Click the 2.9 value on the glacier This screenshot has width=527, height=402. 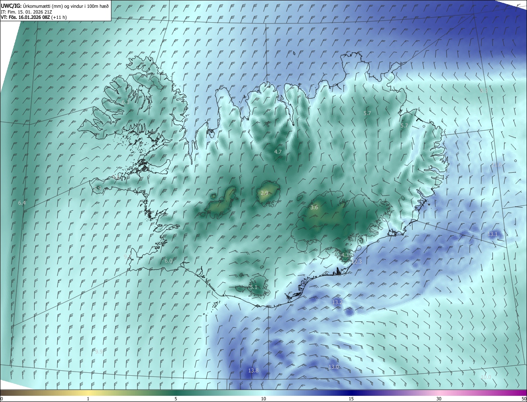pos(264,193)
